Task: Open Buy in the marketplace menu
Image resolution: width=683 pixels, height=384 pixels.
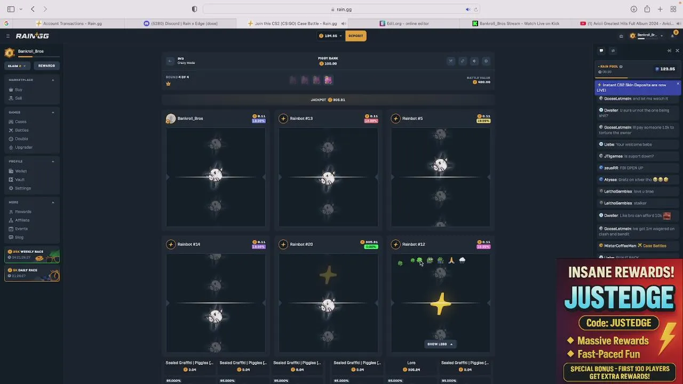Action: coord(15,90)
